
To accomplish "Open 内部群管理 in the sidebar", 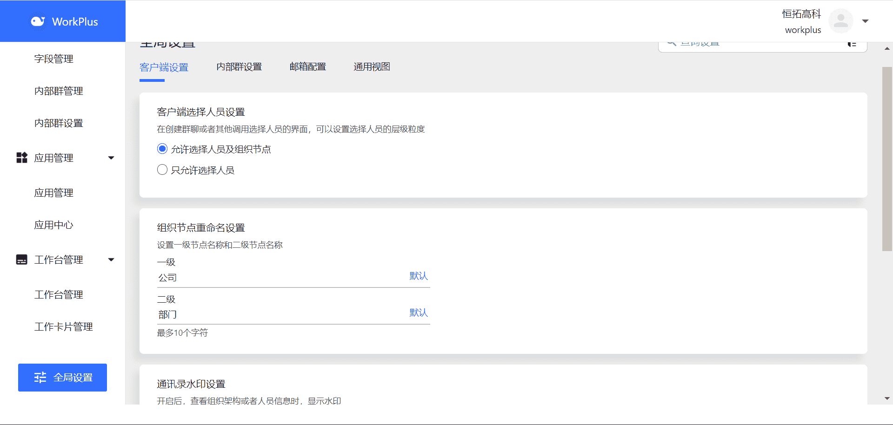I will point(59,91).
